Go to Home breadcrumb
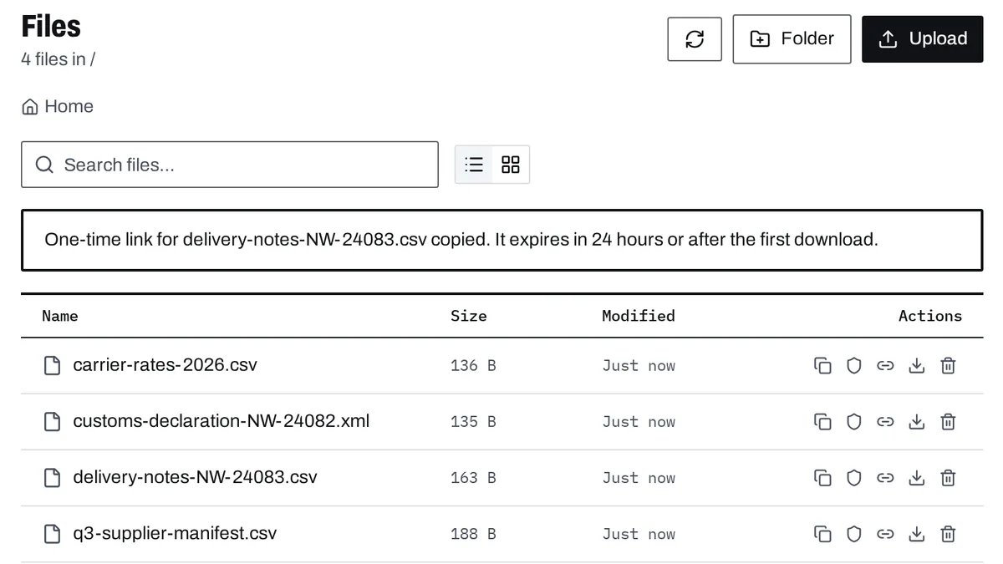The height and width of the screenshot is (564, 1003). tap(58, 107)
